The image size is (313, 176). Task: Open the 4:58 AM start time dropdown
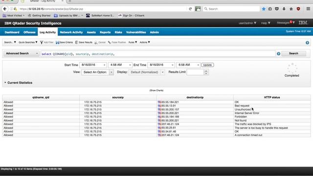point(120,65)
